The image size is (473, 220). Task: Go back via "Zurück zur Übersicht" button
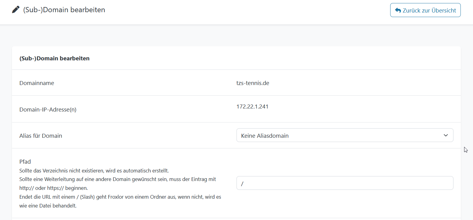pyautogui.click(x=425, y=10)
